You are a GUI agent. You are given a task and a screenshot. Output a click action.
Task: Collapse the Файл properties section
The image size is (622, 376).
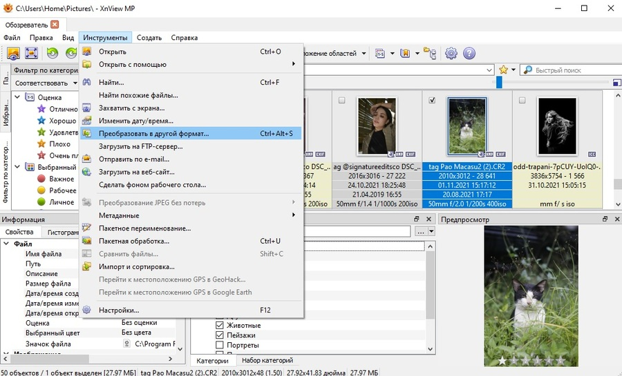point(6,244)
